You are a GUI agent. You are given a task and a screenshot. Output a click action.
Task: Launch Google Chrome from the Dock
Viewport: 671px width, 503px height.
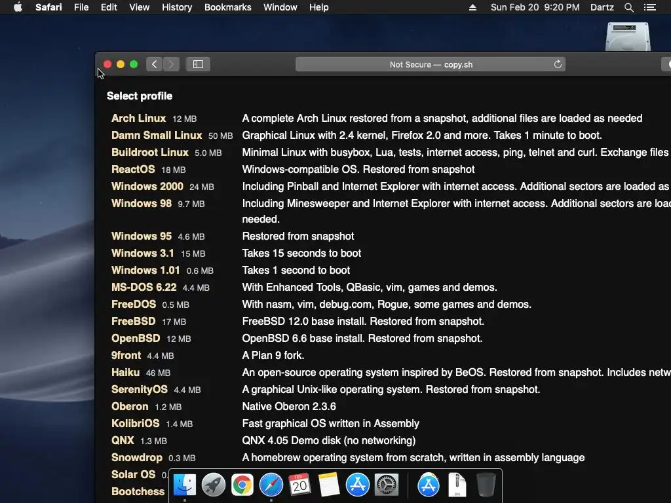click(242, 485)
